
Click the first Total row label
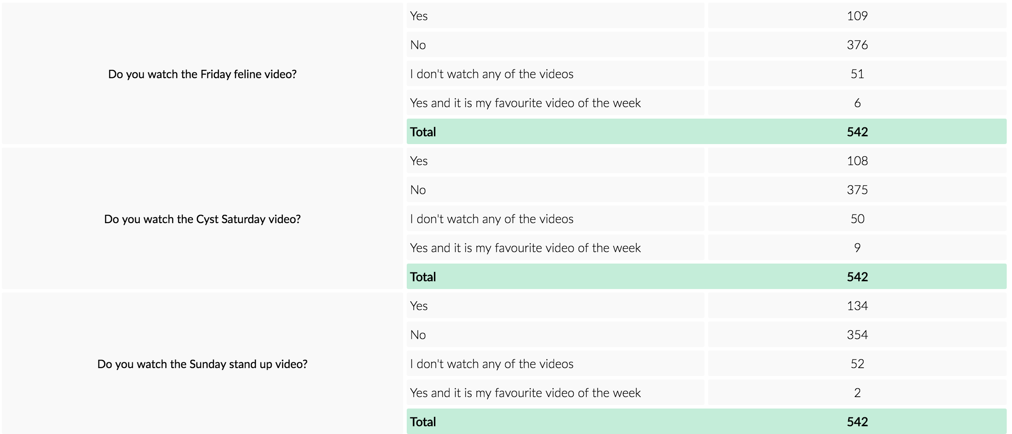[423, 132]
